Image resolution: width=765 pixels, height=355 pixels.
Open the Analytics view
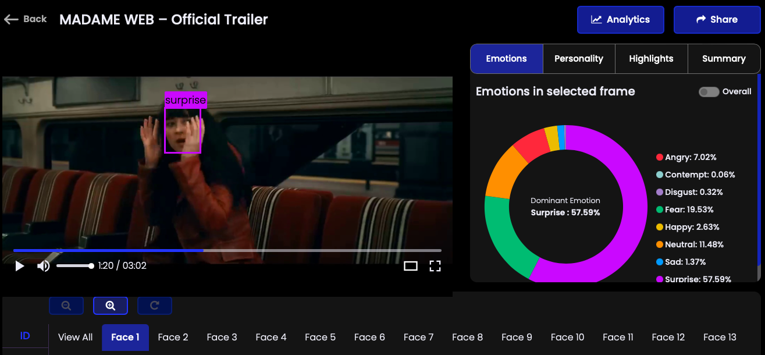pos(621,20)
